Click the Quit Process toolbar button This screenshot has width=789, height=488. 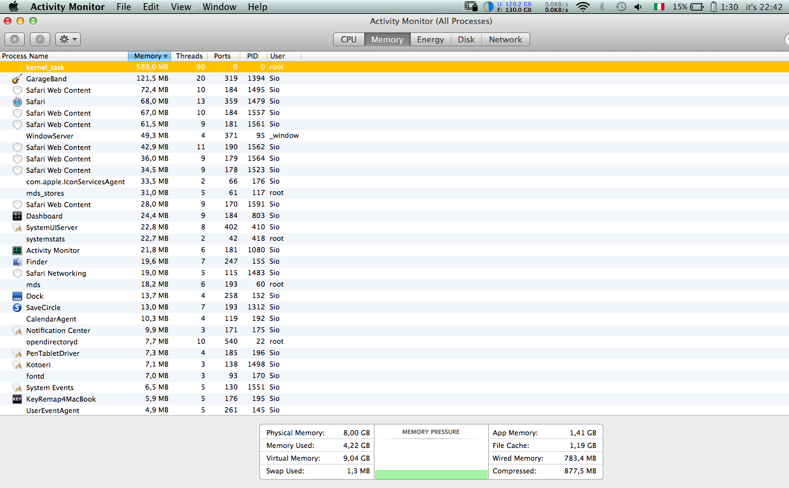[15, 39]
